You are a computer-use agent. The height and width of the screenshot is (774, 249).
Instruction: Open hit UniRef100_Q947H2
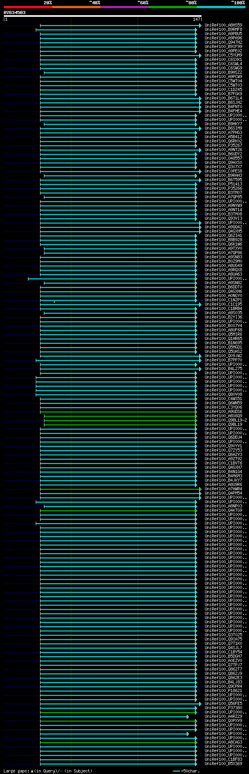(223, 43)
